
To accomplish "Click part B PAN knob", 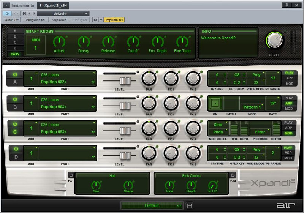I will pos(149,103).
